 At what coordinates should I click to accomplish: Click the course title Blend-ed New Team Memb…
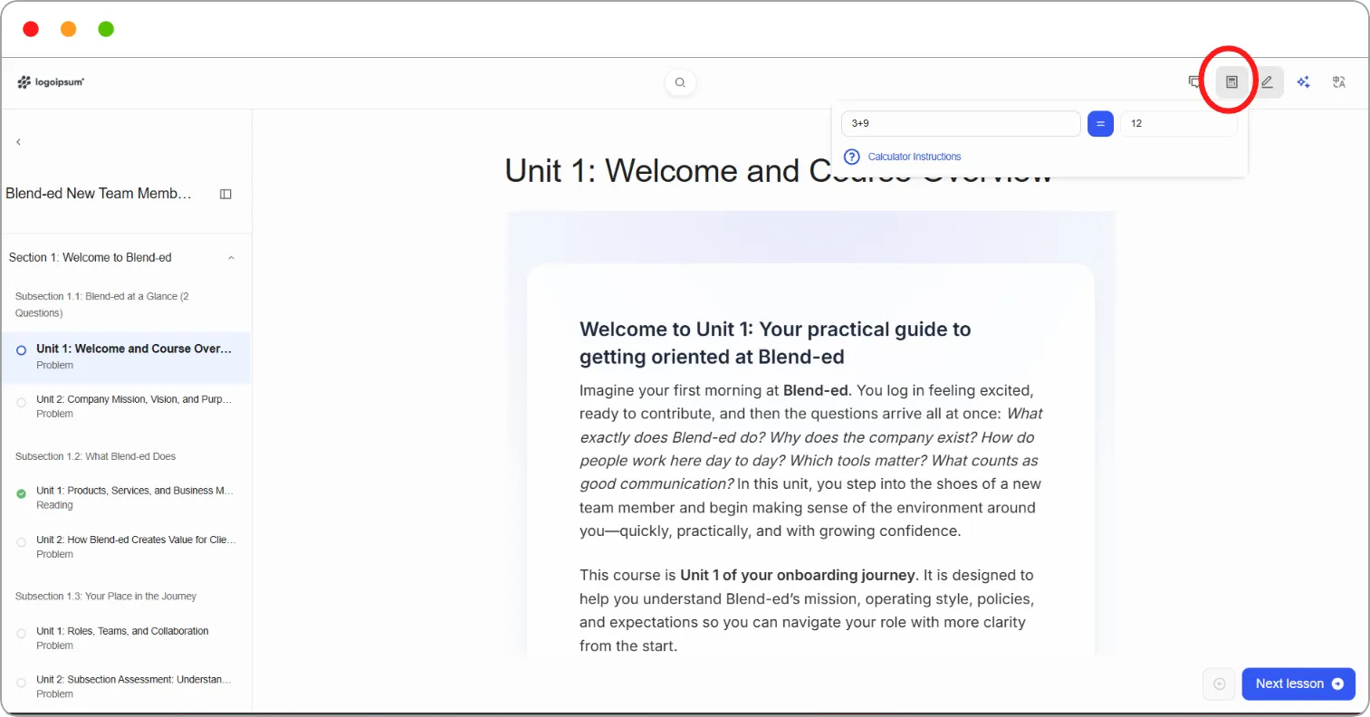99,194
